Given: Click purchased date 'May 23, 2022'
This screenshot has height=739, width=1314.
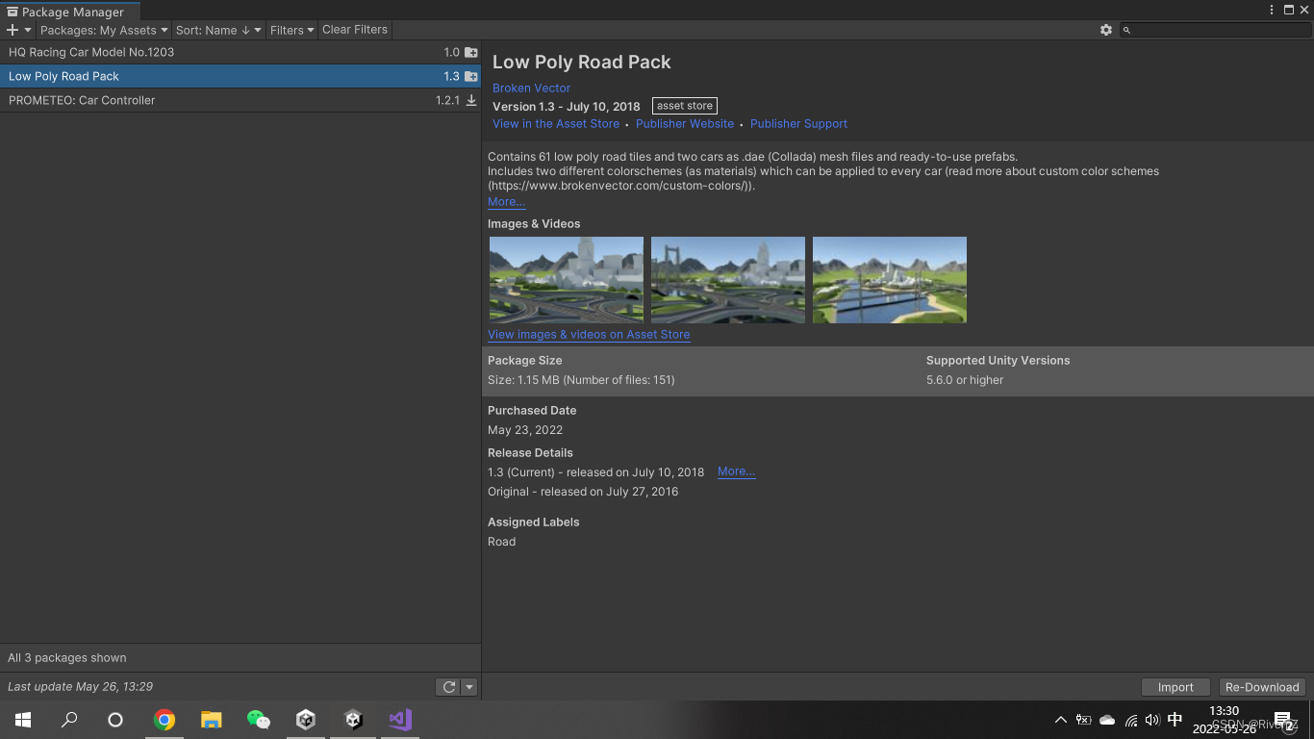Looking at the screenshot, I should point(525,430).
